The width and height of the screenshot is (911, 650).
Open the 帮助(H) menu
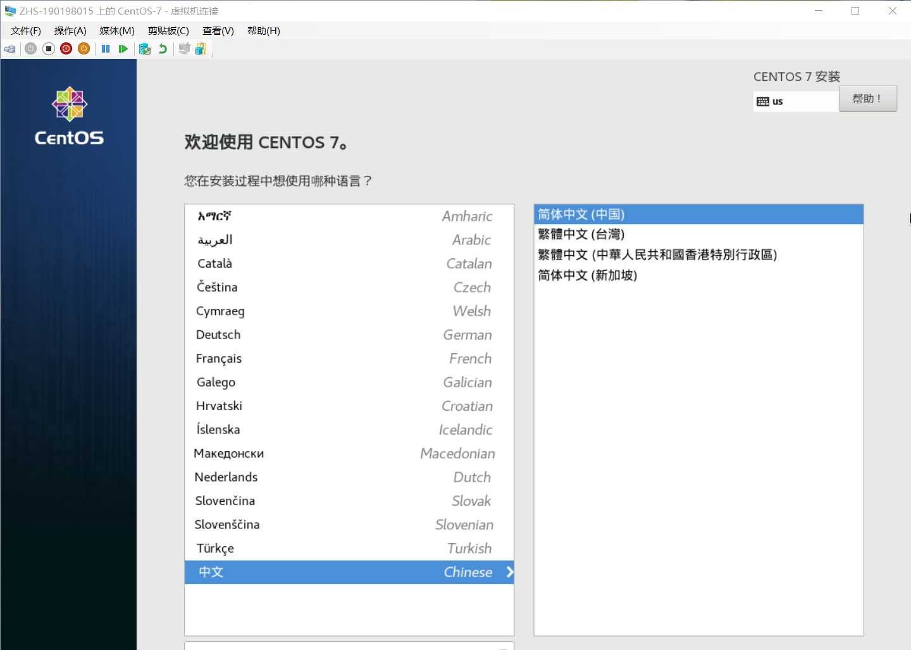tap(264, 30)
